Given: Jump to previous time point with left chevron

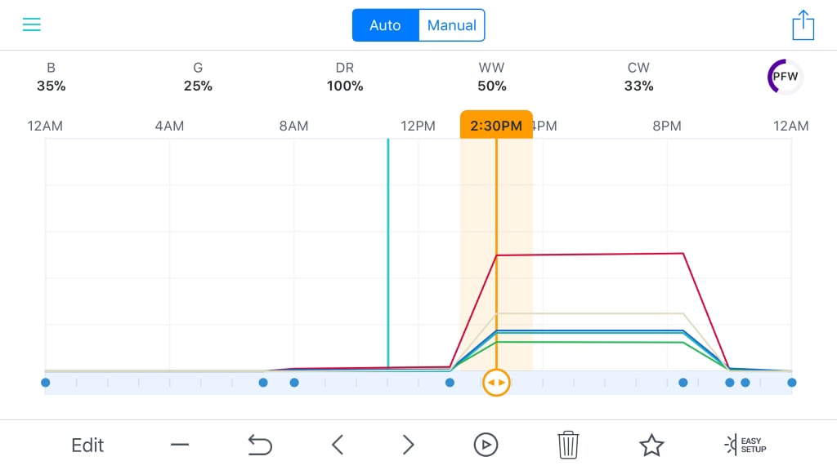Looking at the screenshot, I should [x=338, y=445].
